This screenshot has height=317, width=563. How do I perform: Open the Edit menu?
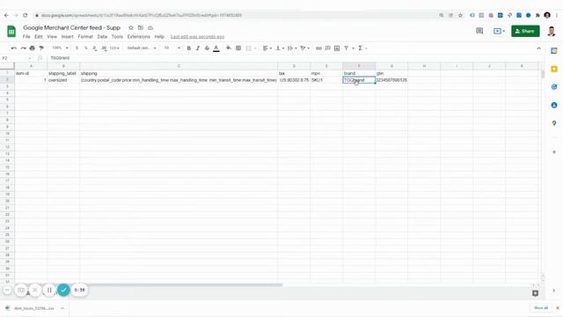click(x=39, y=37)
